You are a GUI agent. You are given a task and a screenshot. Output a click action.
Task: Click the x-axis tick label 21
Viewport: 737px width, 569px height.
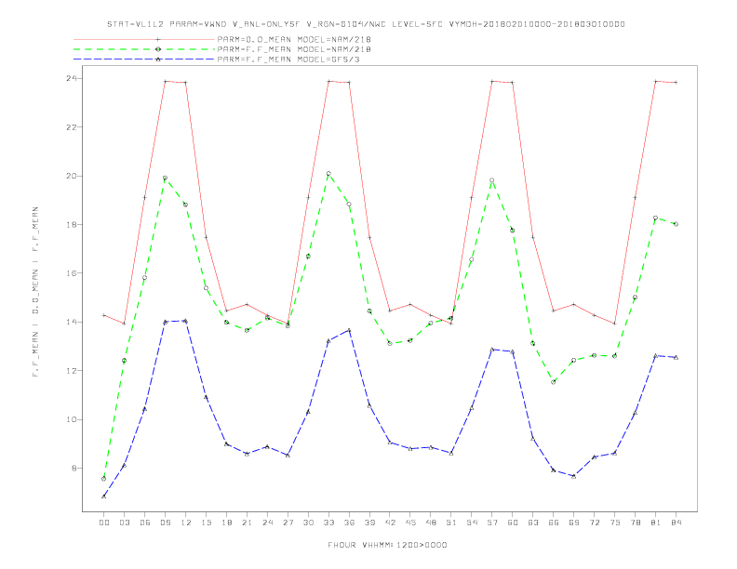coord(247,523)
